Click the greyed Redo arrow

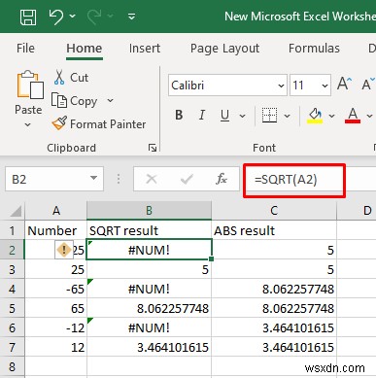pyautogui.click(x=94, y=17)
